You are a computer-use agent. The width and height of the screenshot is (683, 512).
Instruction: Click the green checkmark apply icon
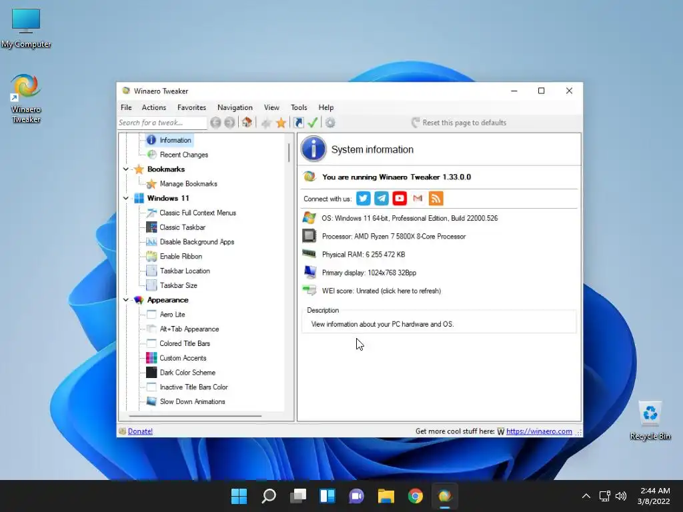(x=313, y=123)
